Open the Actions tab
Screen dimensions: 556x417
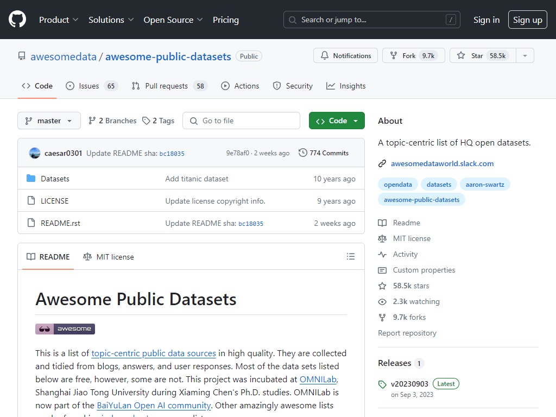(240, 86)
